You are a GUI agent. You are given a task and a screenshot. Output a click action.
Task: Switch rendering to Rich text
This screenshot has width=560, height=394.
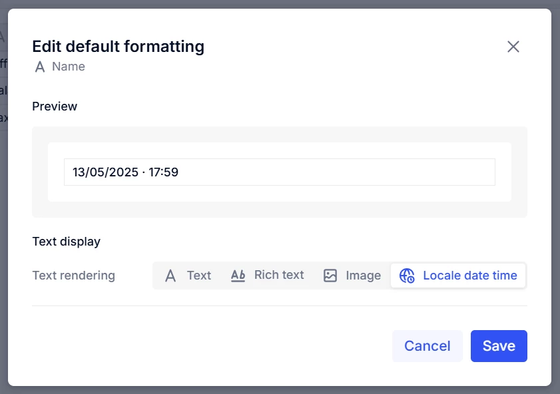click(279, 275)
